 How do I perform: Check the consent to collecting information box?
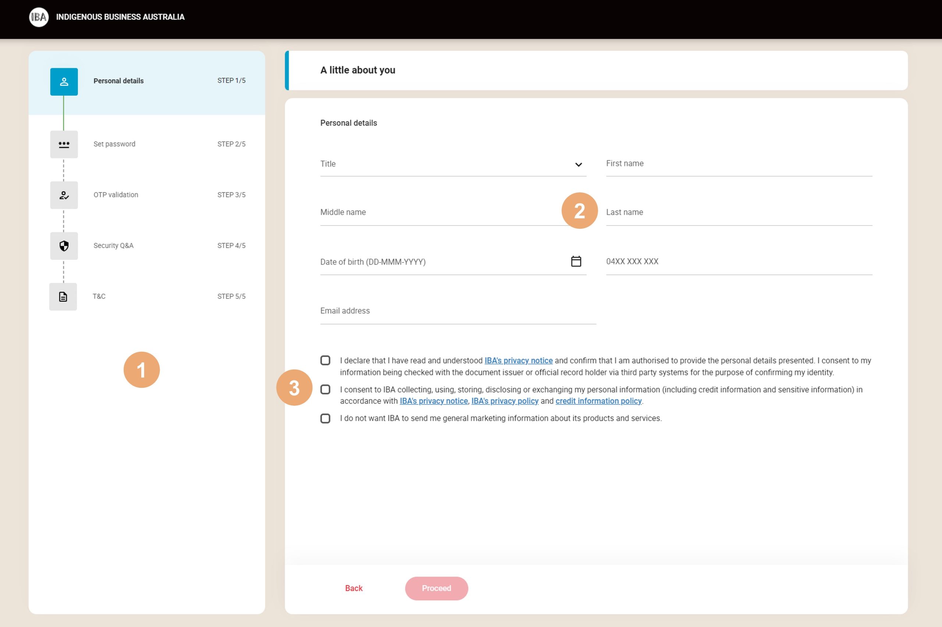click(325, 389)
